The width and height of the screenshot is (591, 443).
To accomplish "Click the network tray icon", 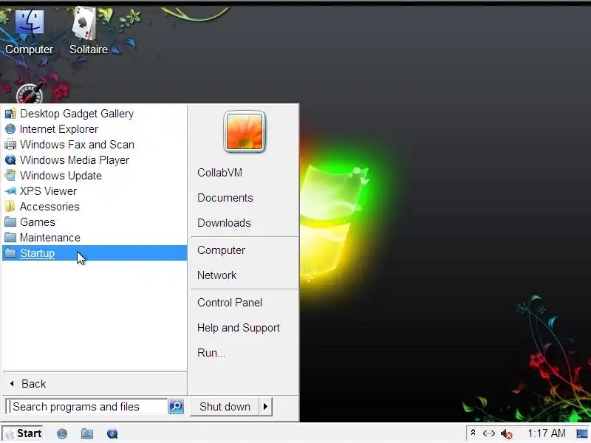I will click(489, 433).
